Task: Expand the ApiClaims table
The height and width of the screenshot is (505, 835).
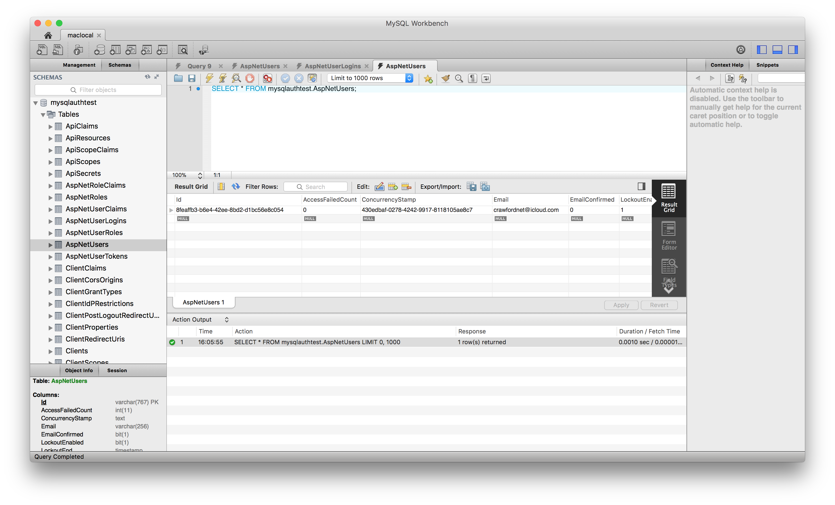Action: click(x=51, y=126)
